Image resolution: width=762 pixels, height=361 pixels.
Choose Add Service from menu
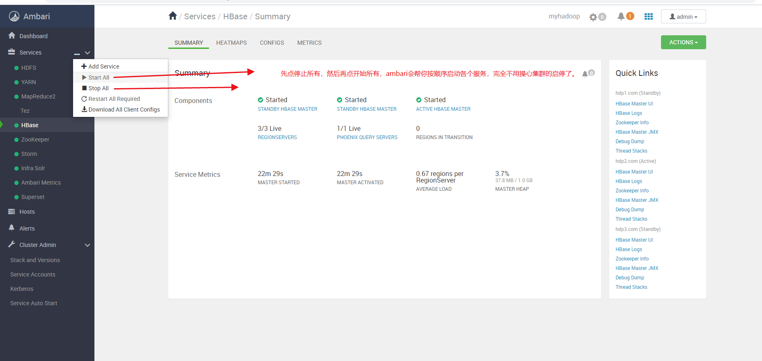[x=120, y=66]
